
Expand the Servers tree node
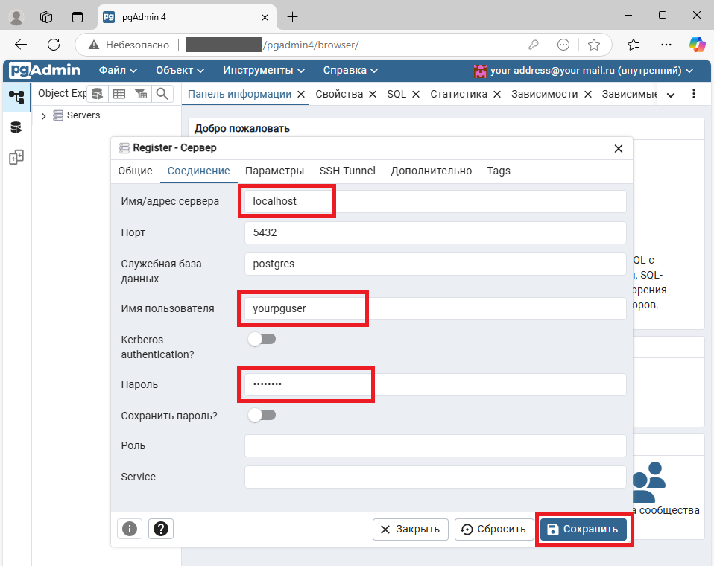coord(44,116)
